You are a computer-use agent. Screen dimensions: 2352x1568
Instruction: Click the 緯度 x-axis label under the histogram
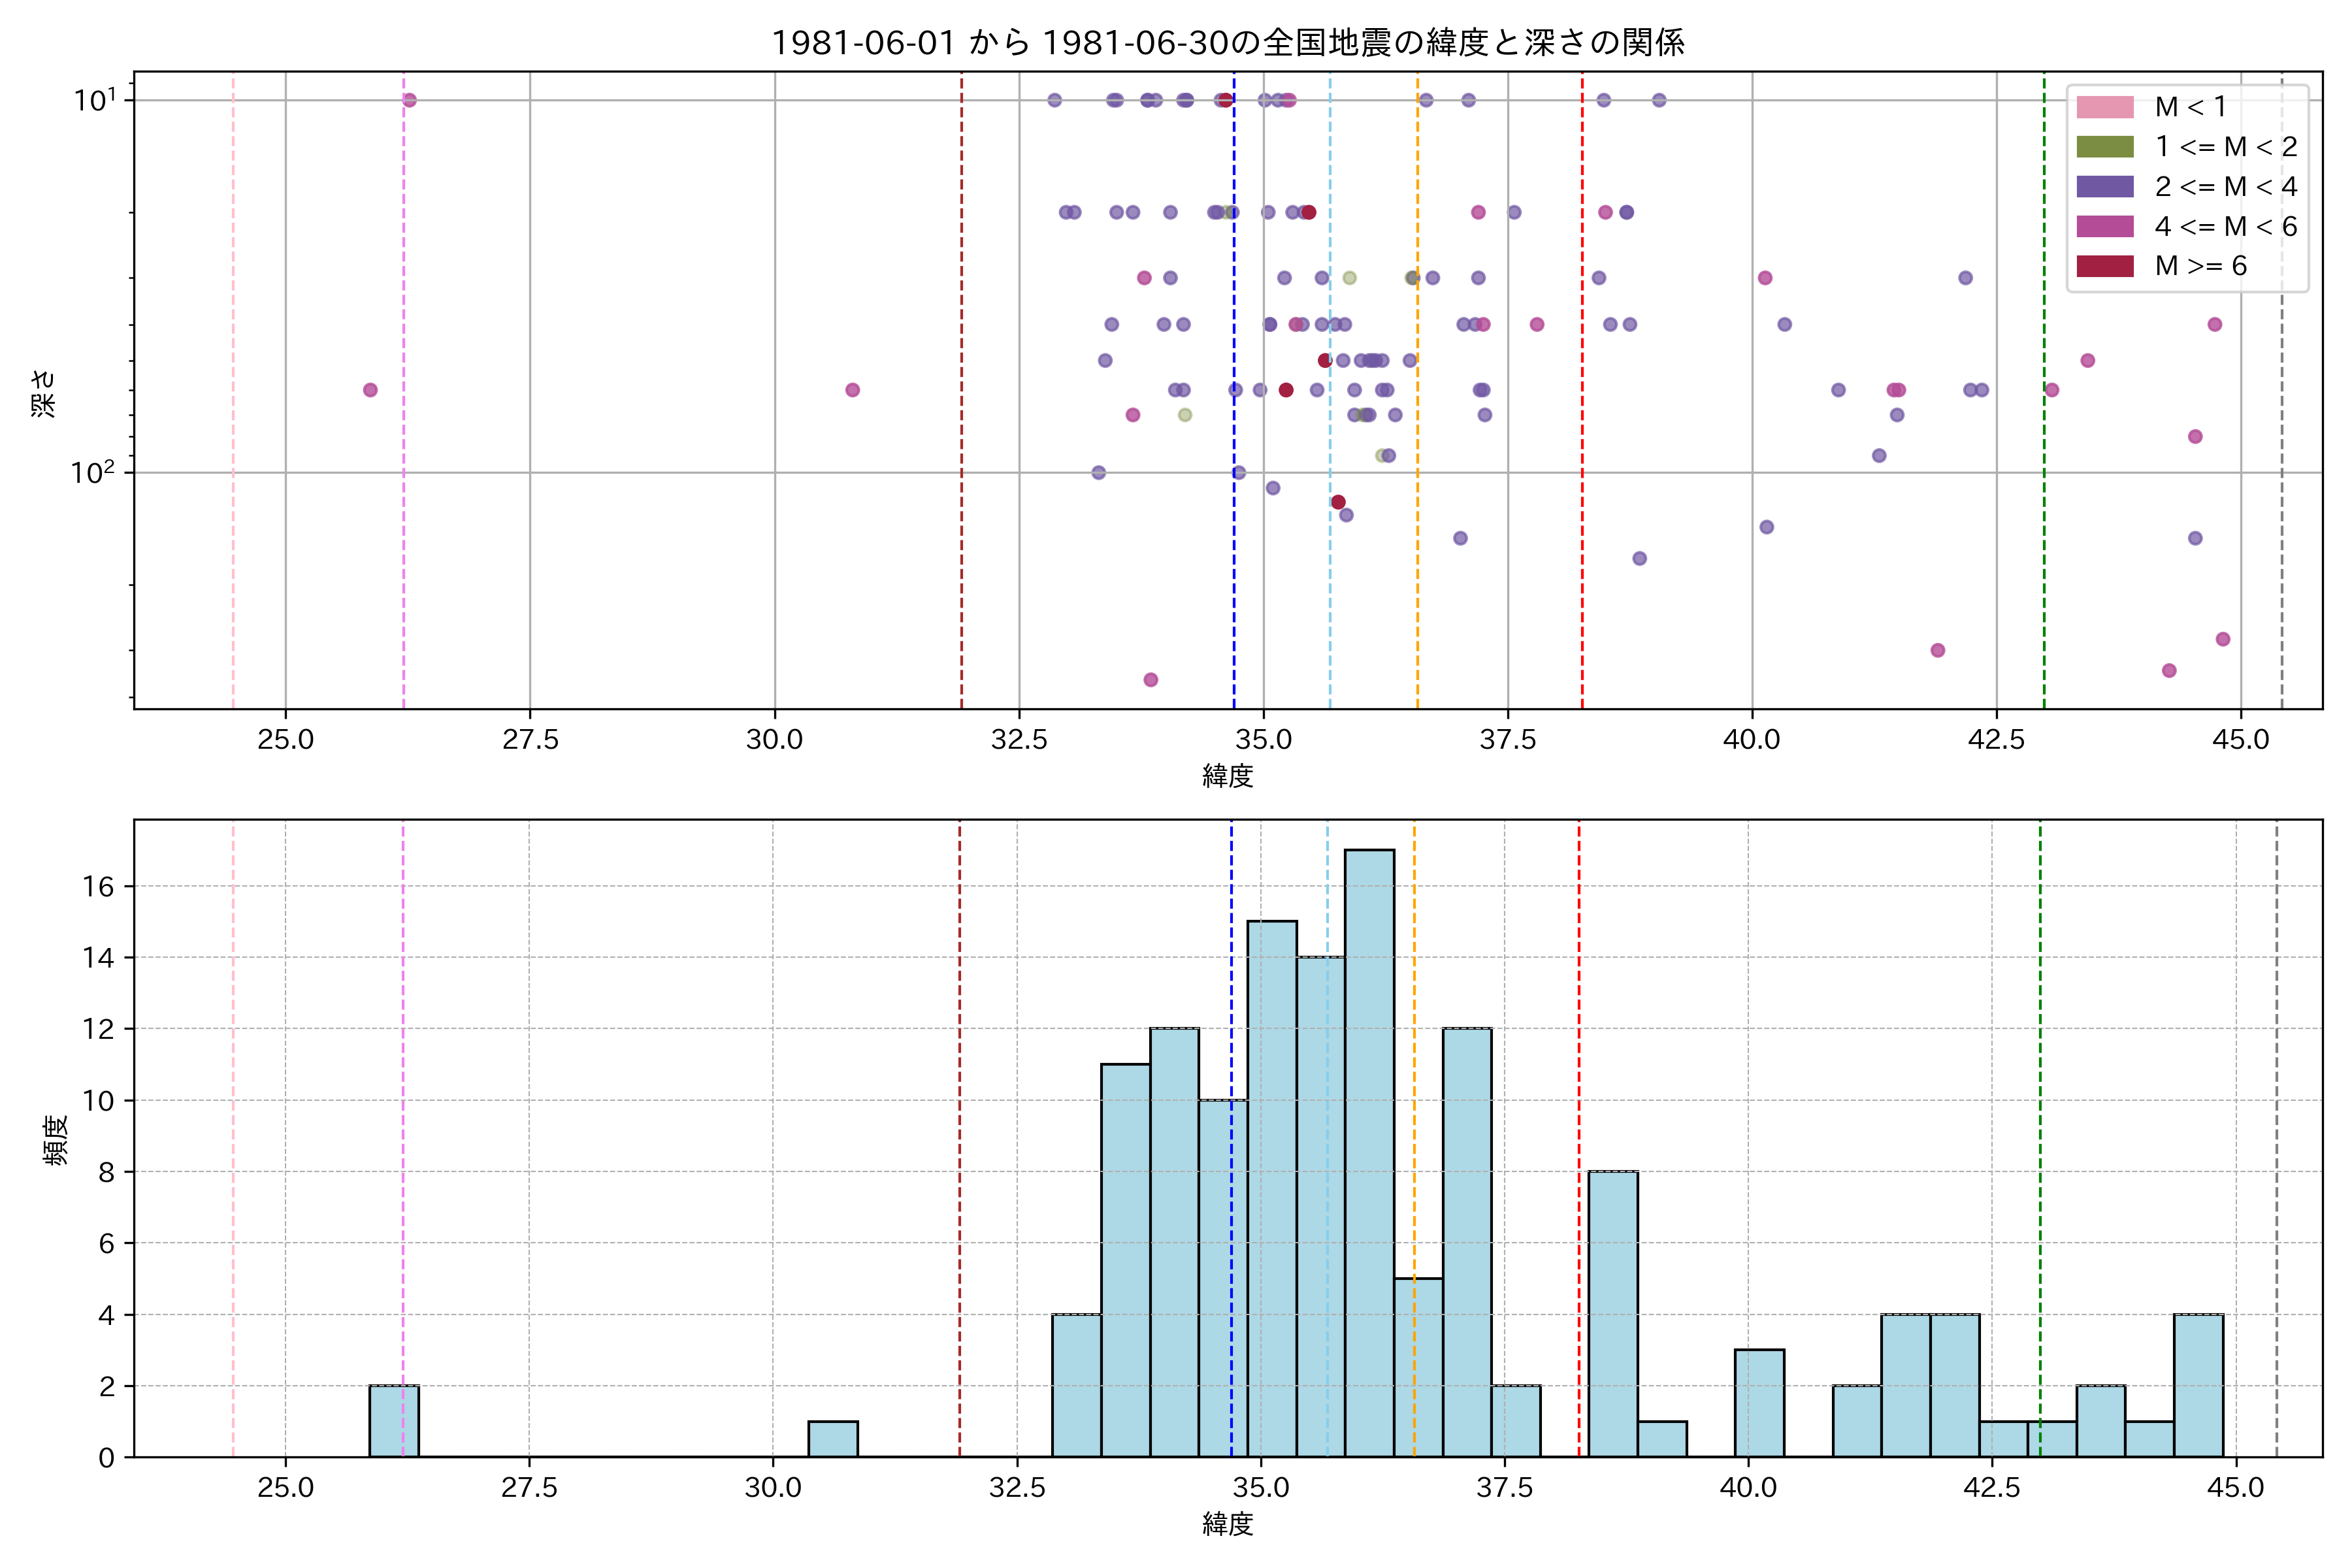[1227, 1524]
